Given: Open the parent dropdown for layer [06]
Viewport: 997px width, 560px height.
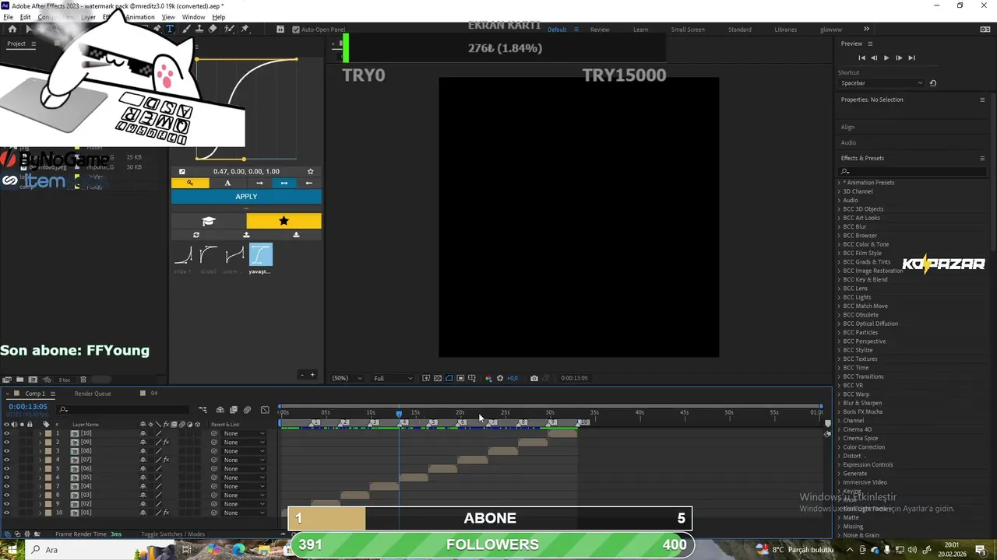Looking at the screenshot, I should [x=244, y=468].
